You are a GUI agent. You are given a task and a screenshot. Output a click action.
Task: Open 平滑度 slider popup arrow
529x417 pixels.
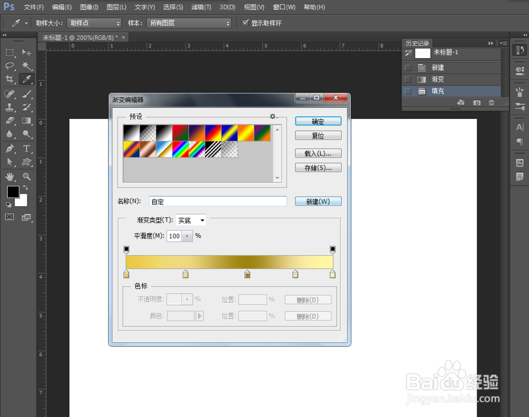click(x=187, y=236)
